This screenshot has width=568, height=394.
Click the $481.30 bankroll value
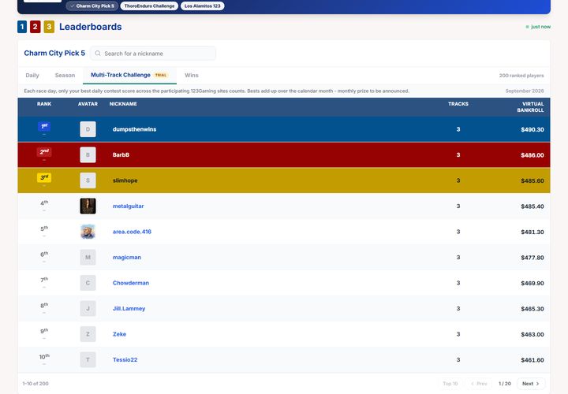point(532,232)
